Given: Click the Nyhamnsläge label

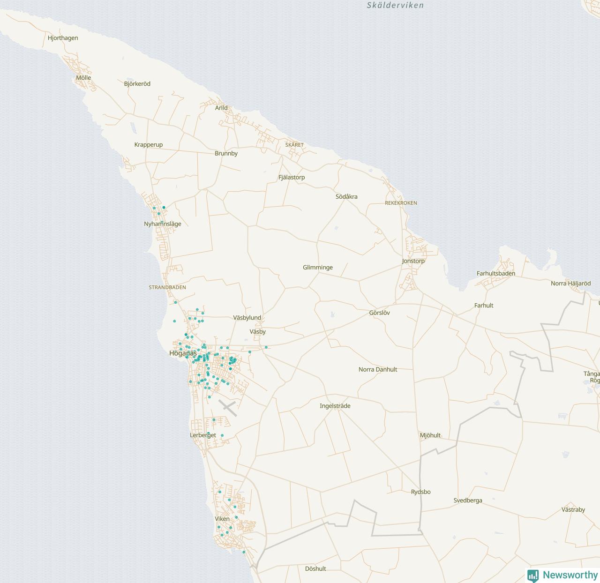Looking at the screenshot, I should 162,224.
